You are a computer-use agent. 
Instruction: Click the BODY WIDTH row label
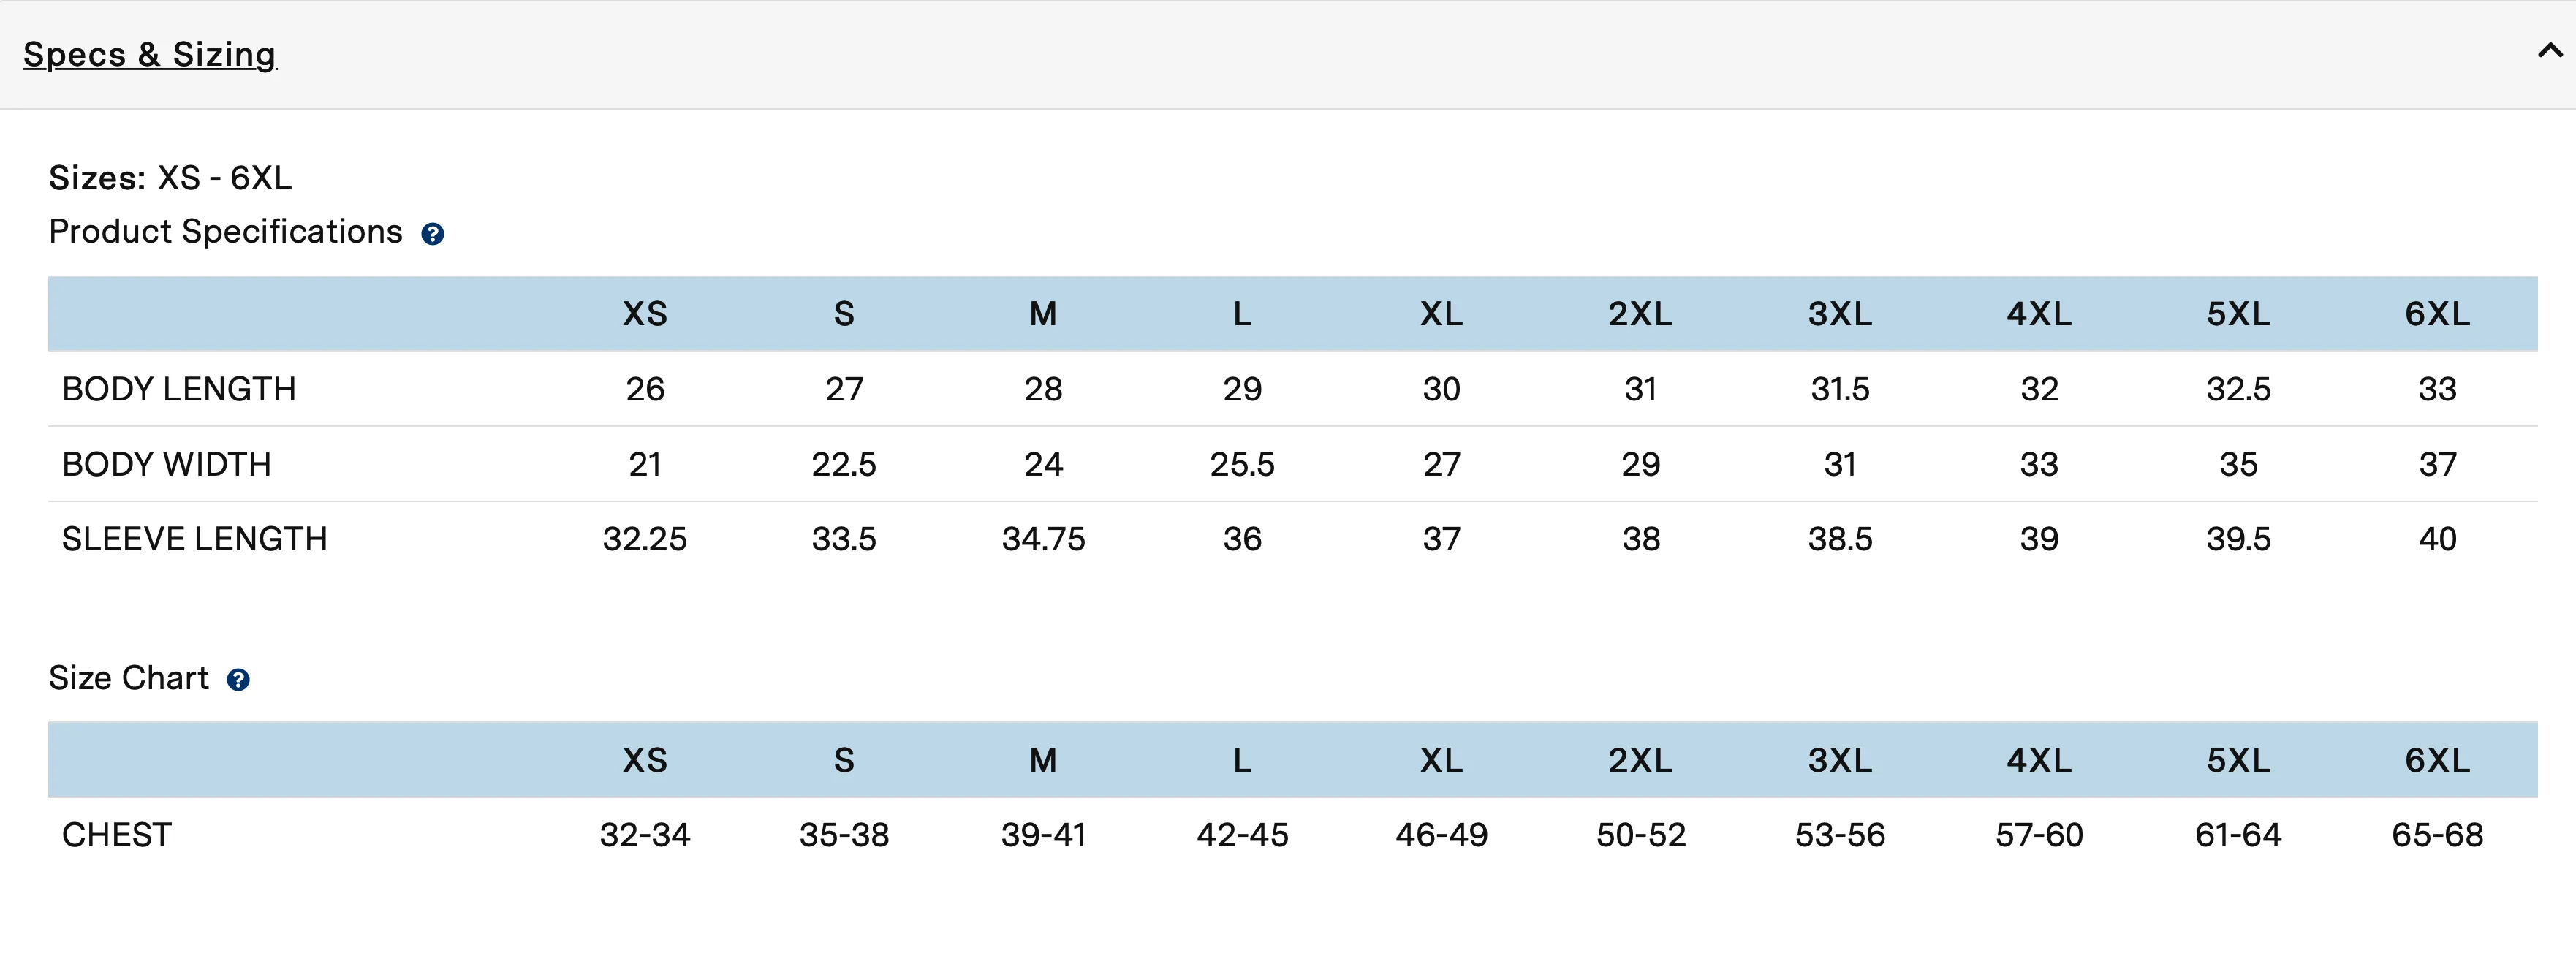tap(167, 464)
